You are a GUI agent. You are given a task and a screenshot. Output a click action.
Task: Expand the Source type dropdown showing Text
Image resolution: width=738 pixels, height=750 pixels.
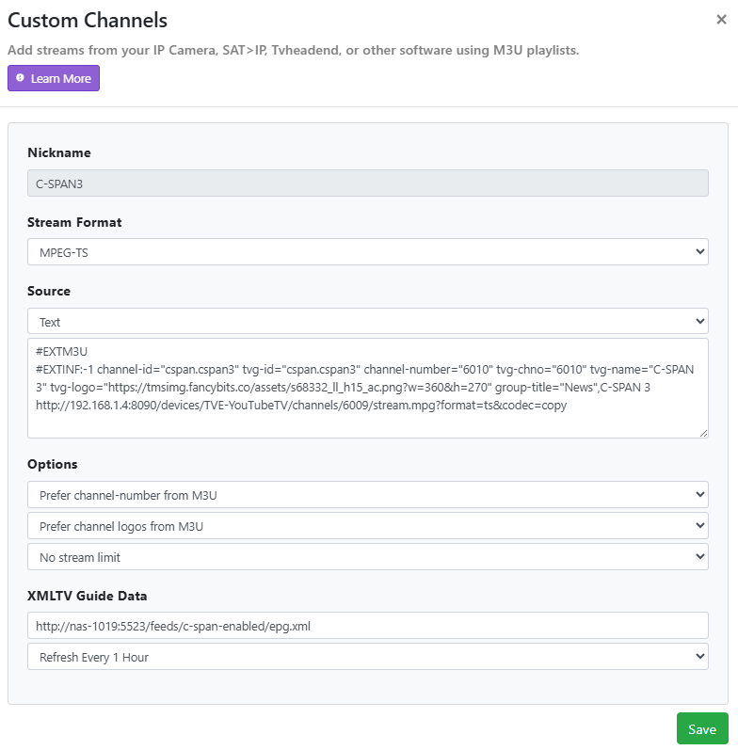click(x=367, y=322)
